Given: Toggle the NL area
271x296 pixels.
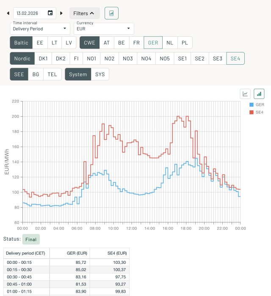Looking at the screenshot, I should point(170,43).
